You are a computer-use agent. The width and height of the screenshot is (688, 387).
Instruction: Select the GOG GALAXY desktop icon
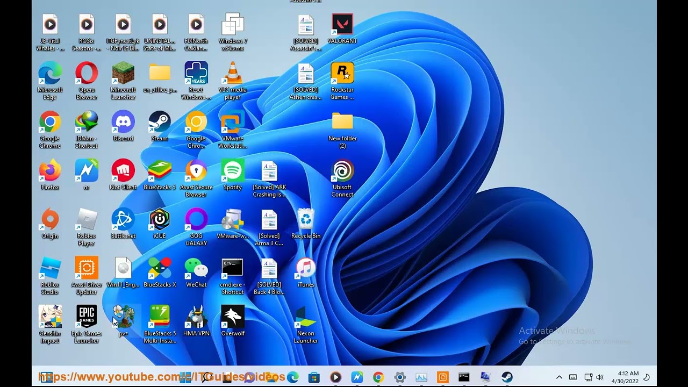click(196, 227)
